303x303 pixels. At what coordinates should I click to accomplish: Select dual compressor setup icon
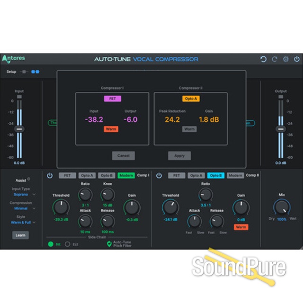[x=36, y=71]
